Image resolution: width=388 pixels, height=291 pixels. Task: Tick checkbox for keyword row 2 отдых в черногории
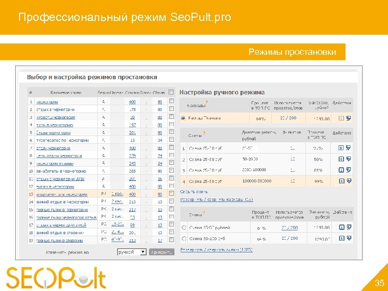[x=171, y=109]
